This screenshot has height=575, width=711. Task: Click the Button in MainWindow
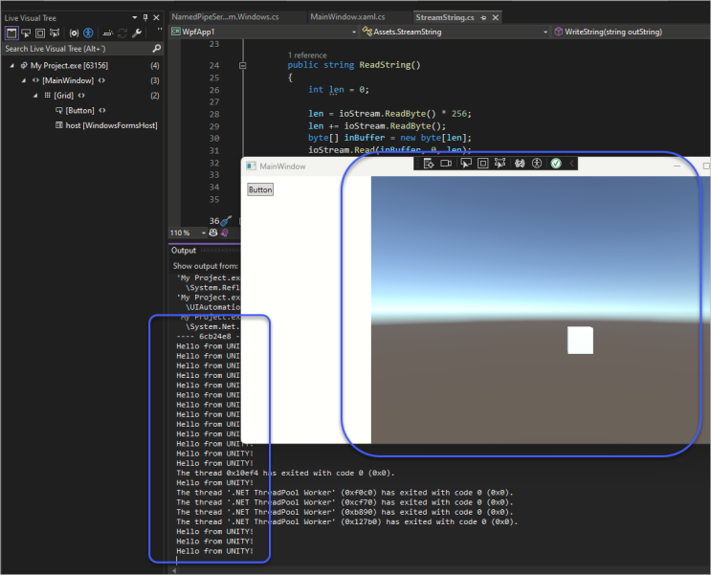click(260, 189)
